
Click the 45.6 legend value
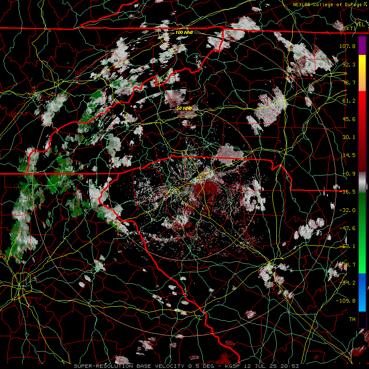point(349,119)
